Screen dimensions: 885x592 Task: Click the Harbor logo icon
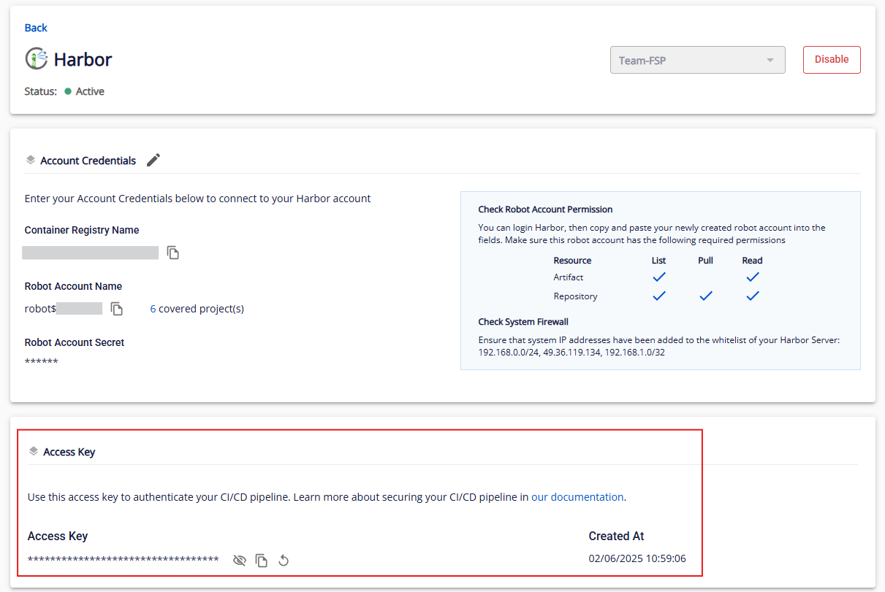point(37,59)
